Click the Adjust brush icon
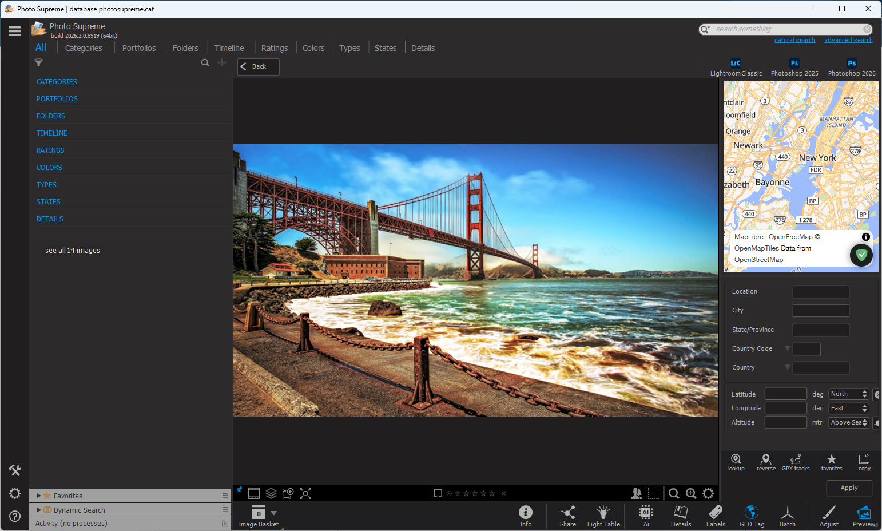The height and width of the screenshot is (531, 882). click(x=828, y=515)
